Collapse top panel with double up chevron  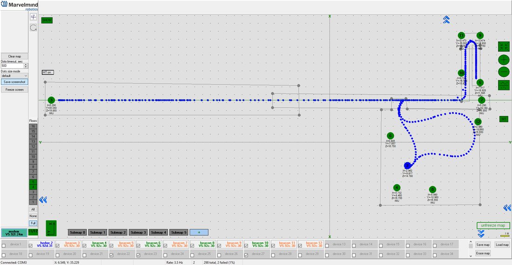446,20
